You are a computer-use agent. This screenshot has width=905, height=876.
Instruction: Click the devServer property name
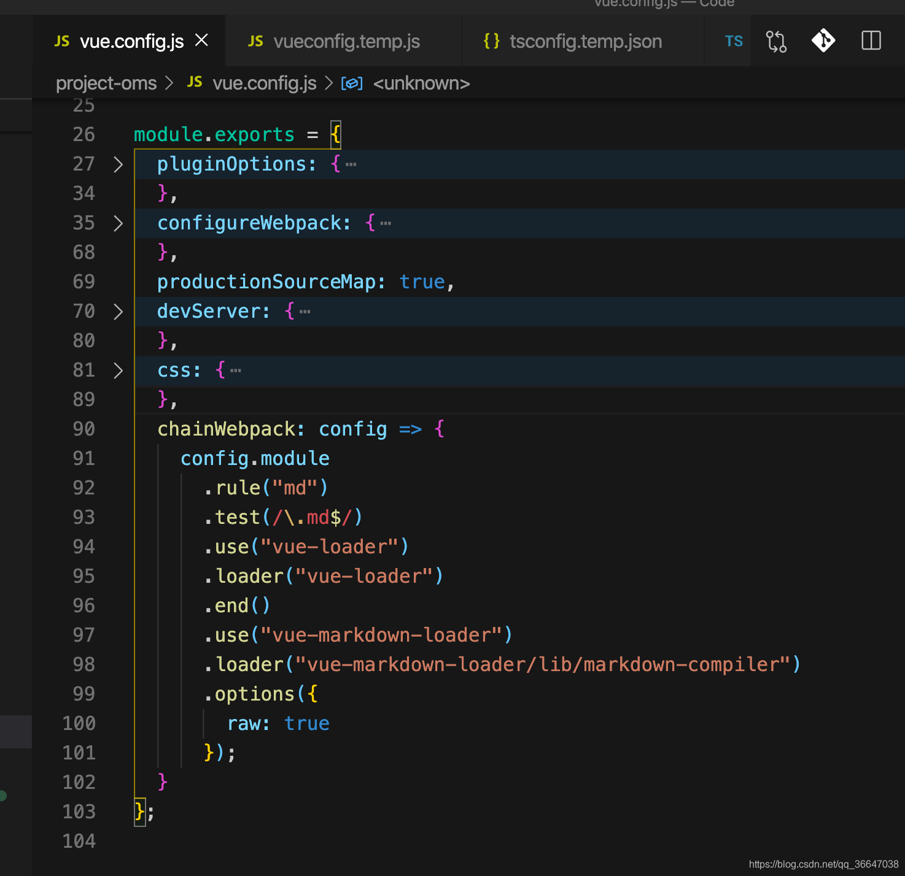click(x=208, y=311)
